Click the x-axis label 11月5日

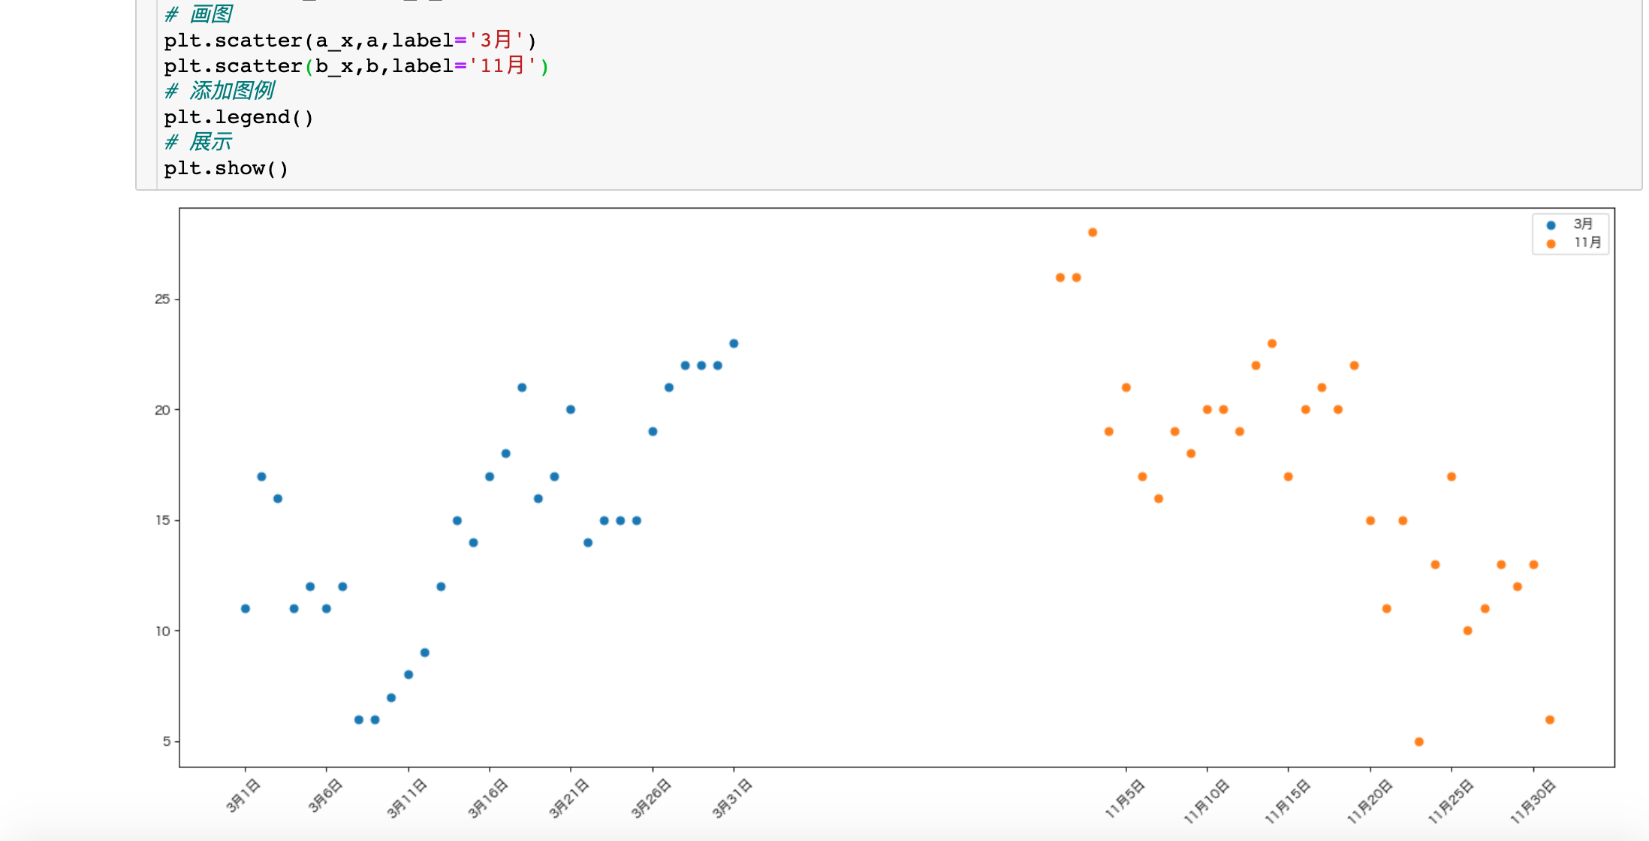point(1124,798)
